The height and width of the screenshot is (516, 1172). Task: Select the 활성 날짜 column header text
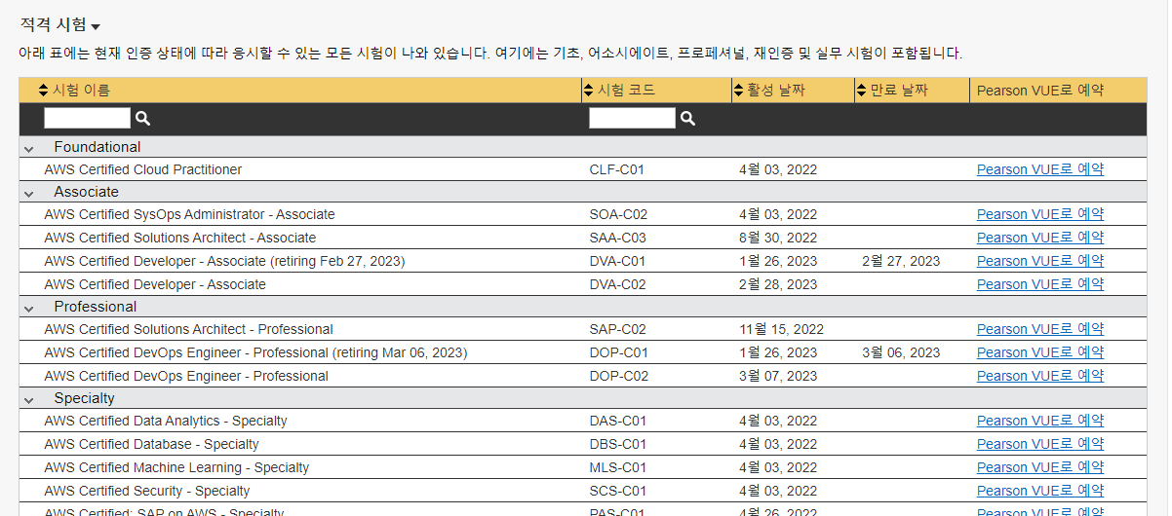coord(776,91)
